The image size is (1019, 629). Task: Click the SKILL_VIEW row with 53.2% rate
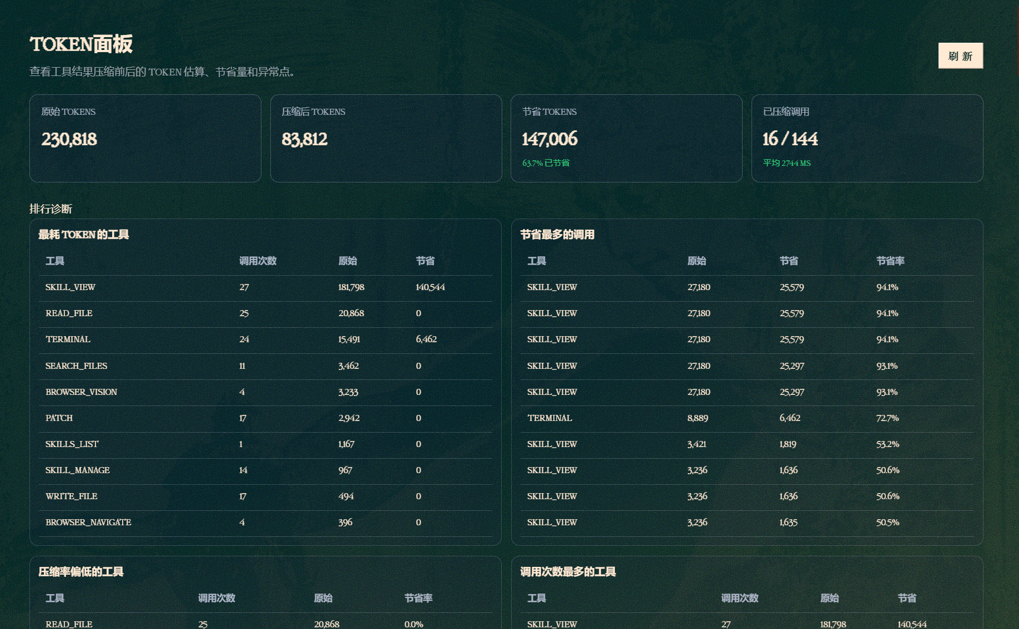click(747, 444)
